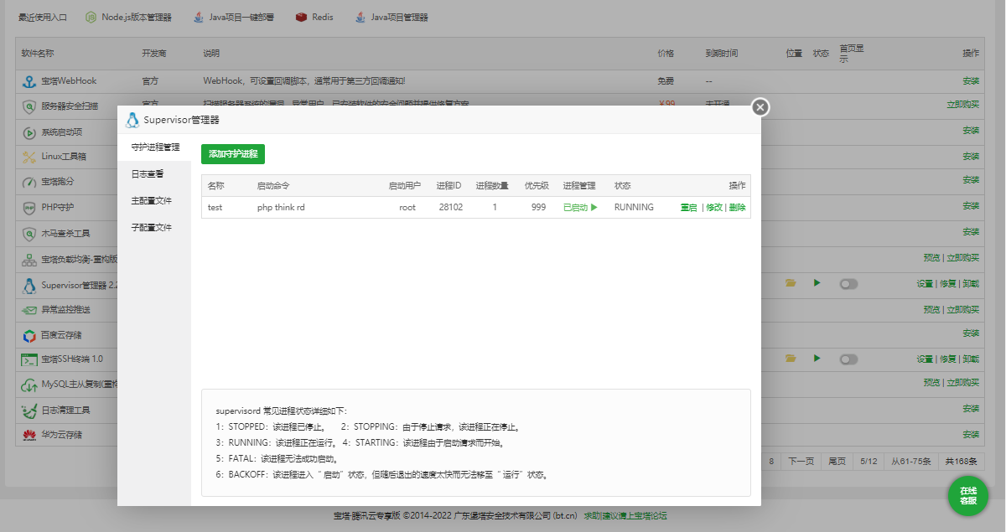
Task: Click the 宝塔SSH终端 terminal icon
Action: tap(29, 359)
